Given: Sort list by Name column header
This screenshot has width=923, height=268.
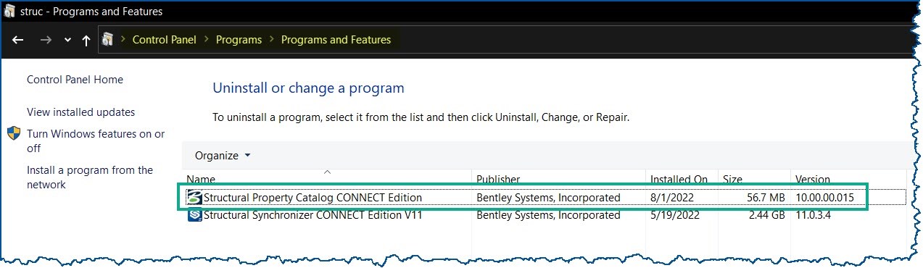Looking at the screenshot, I should pos(327,179).
